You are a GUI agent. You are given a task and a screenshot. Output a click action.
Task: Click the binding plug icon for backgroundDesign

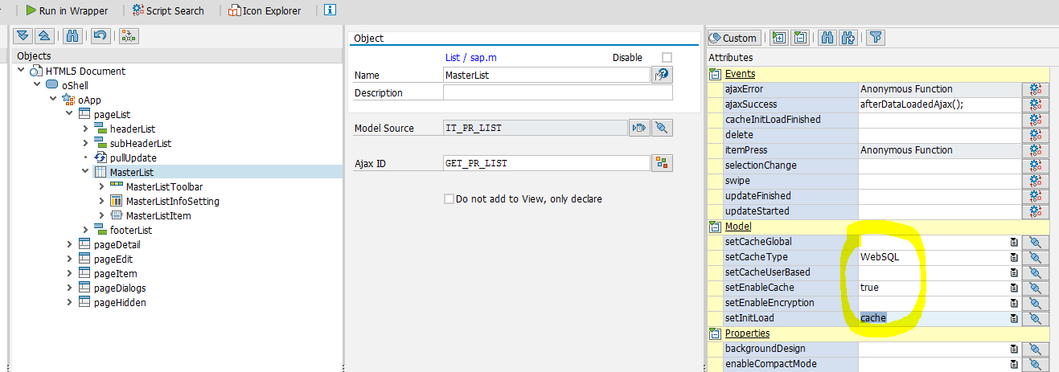pyautogui.click(x=1036, y=349)
